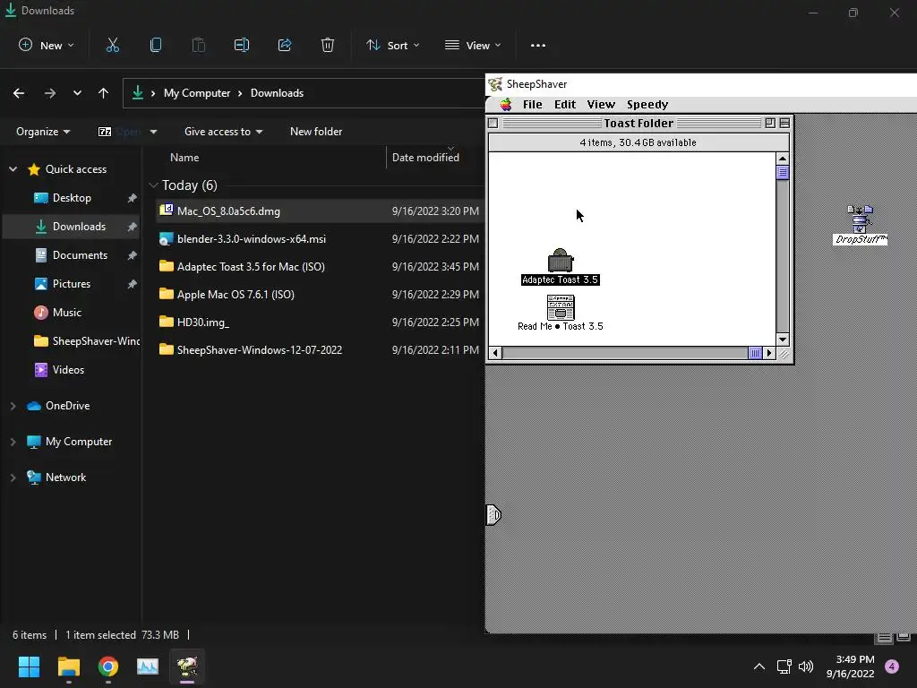
Task: Click the 7-Zip icon beside Organize
Action: (x=105, y=132)
